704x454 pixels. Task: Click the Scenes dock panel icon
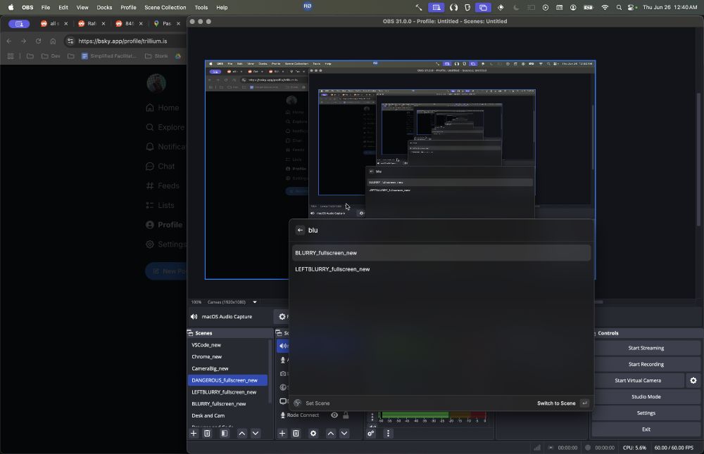pos(190,333)
